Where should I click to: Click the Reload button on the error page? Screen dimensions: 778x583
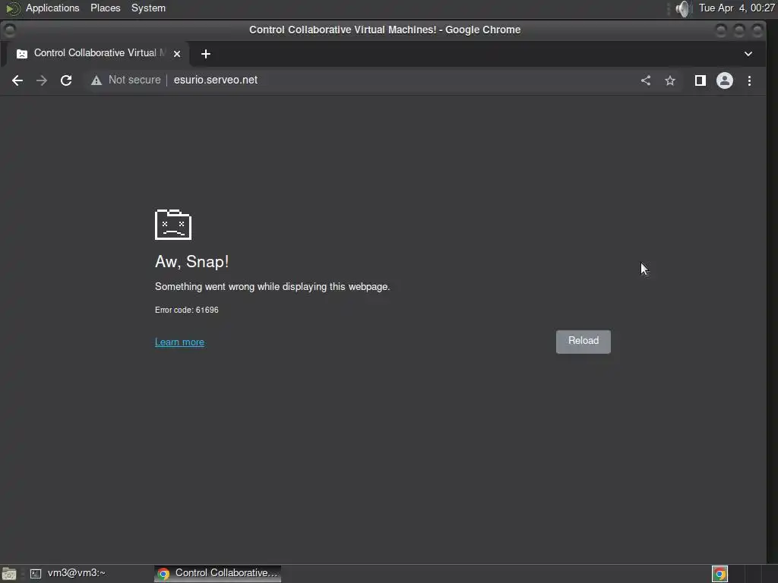click(x=583, y=342)
